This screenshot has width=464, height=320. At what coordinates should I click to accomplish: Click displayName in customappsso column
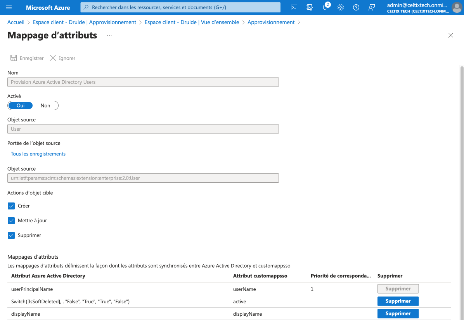click(248, 314)
